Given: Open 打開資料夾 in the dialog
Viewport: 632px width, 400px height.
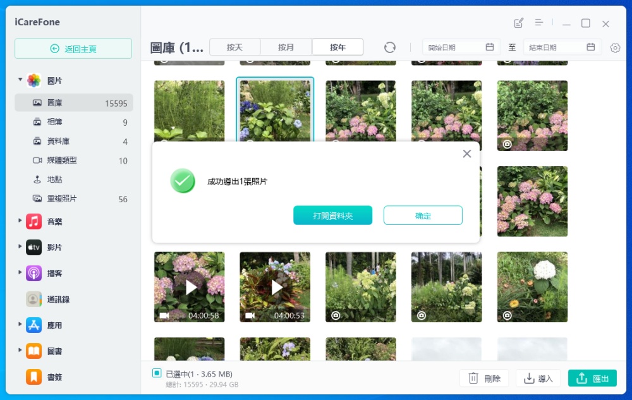Looking at the screenshot, I should 332,215.
